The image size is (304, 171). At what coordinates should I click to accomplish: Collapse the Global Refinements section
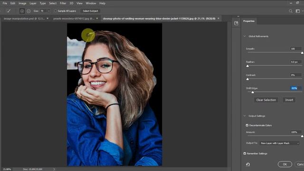tap(245, 36)
